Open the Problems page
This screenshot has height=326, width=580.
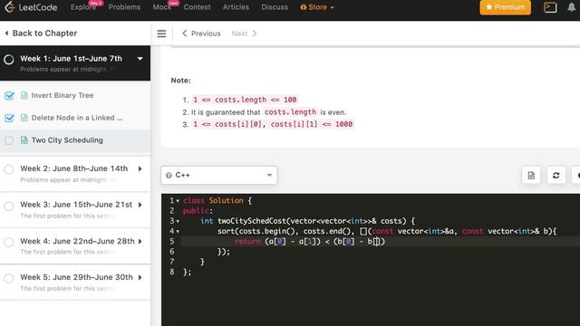click(x=124, y=7)
